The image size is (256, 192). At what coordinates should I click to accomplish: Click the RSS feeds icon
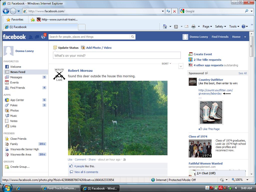[x=176, y=26]
